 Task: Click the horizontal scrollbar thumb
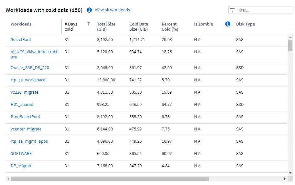tap(110, 179)
